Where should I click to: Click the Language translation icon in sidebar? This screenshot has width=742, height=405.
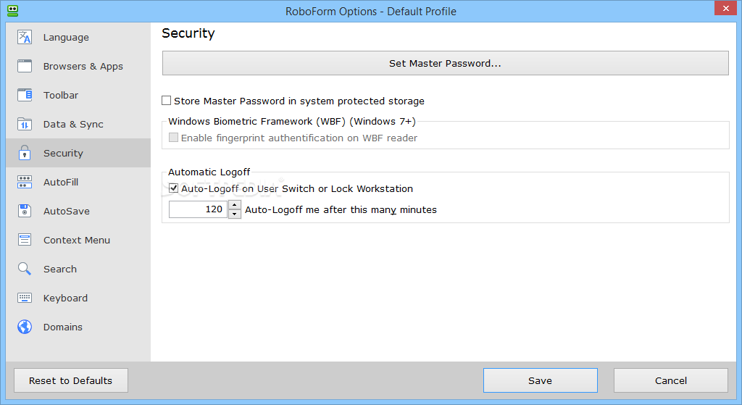[x=25, y=37]
